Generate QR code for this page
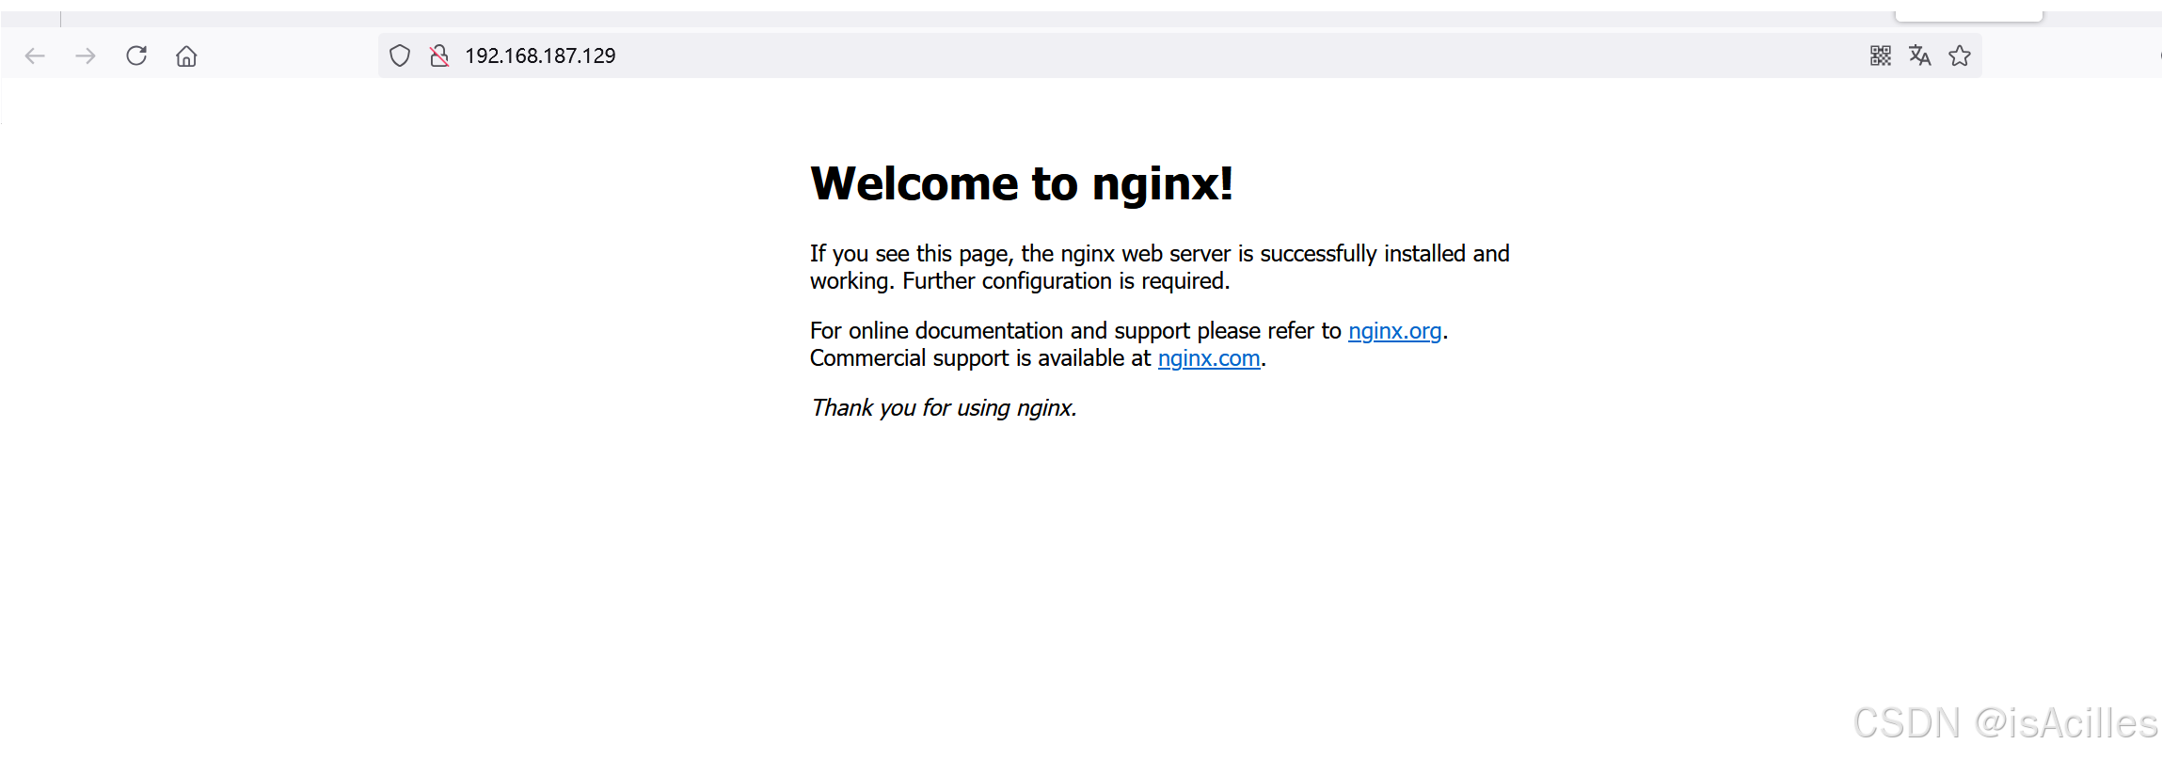This screenshot has height=759, width=2162. click(x=1880, y=56)
